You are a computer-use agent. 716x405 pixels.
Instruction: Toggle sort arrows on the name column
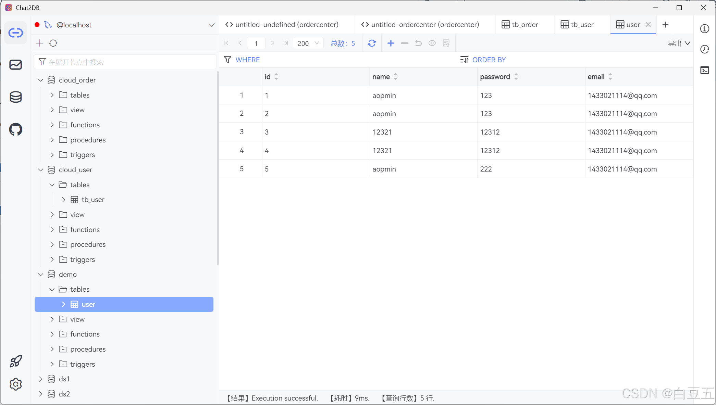point(396,77)
